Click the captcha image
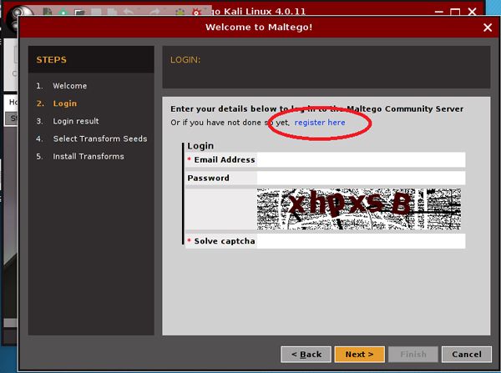The height and width of the screenshot is (373, 501). click(x=359, y=209)
